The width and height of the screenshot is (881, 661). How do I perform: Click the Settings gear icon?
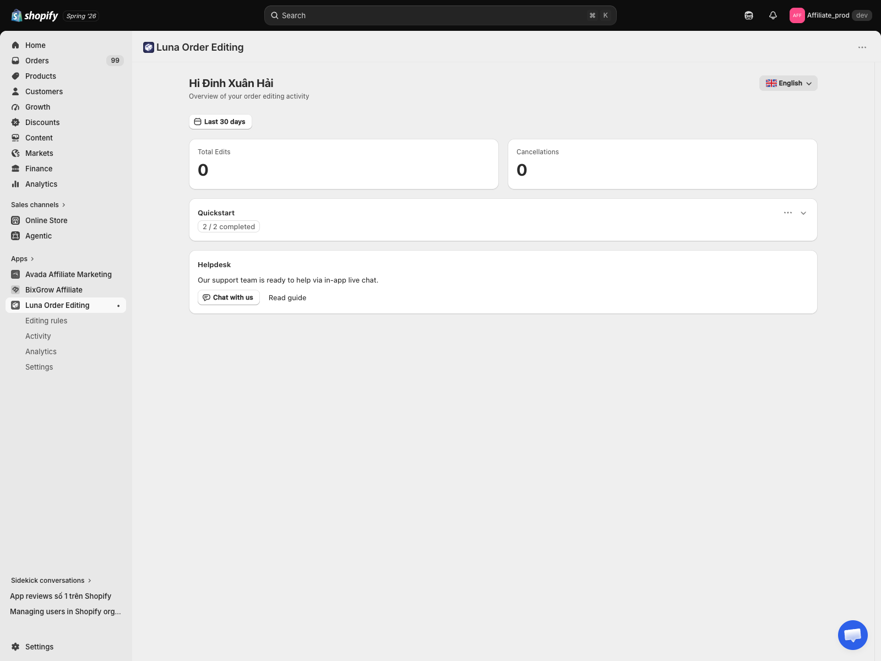(15, 647)
